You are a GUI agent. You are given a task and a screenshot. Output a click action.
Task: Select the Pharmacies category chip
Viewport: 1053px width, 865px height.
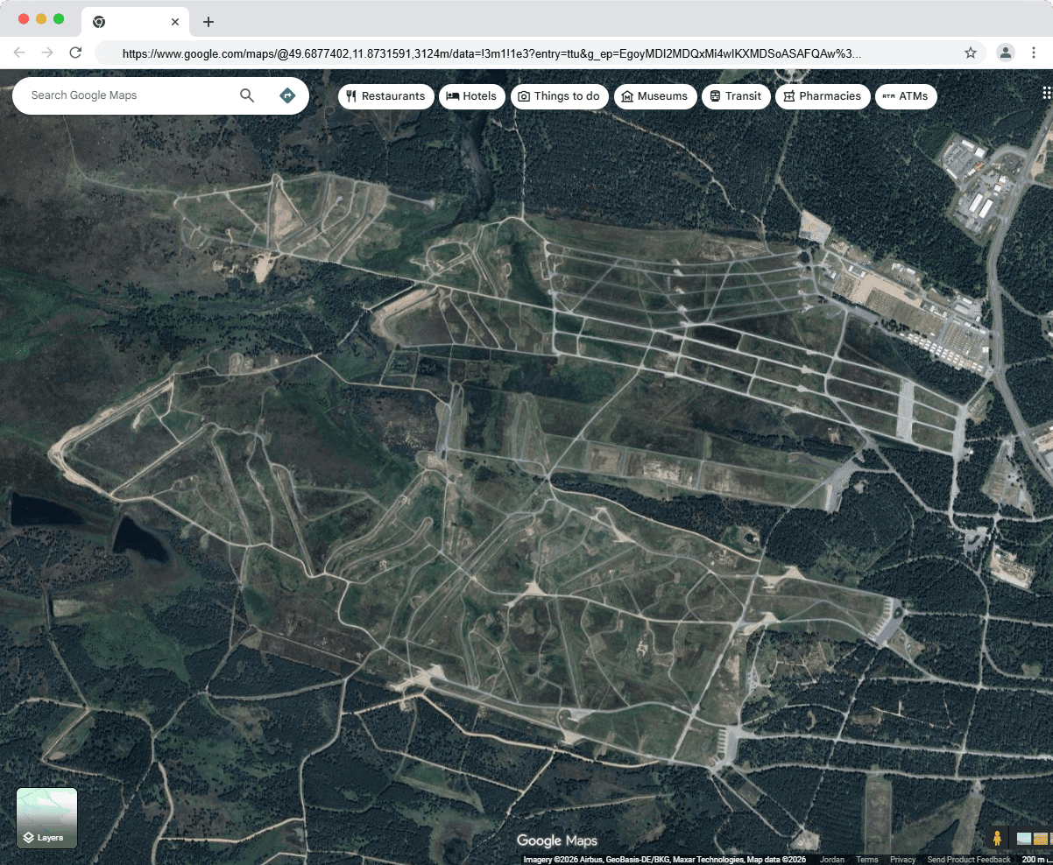[x=822, y=96]
